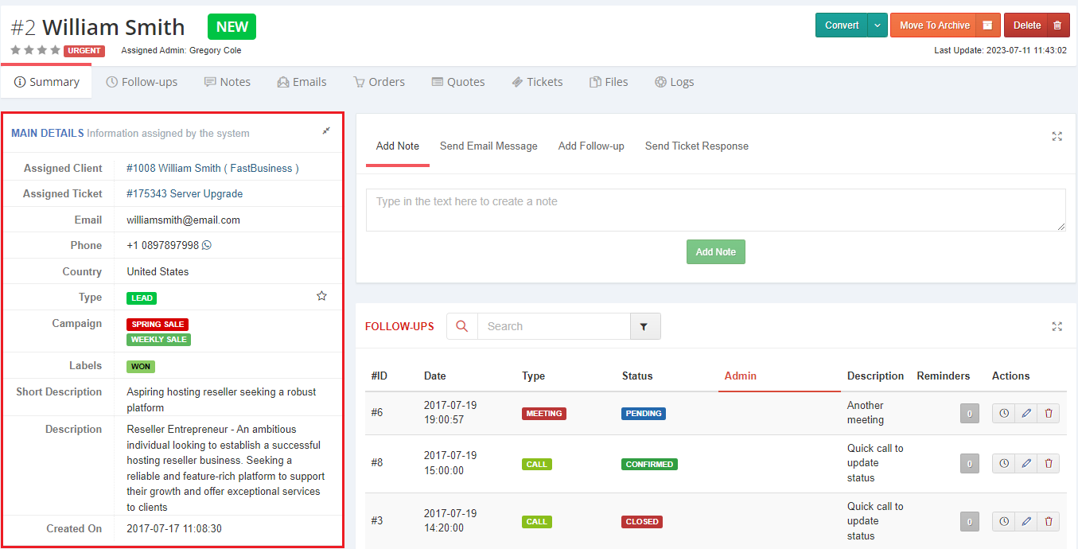Open the Notes tab
The image size is (1078, 549).
point(228,82)
